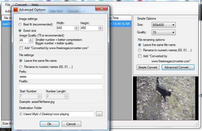Click the Number Length field

[x=55, y=96]
